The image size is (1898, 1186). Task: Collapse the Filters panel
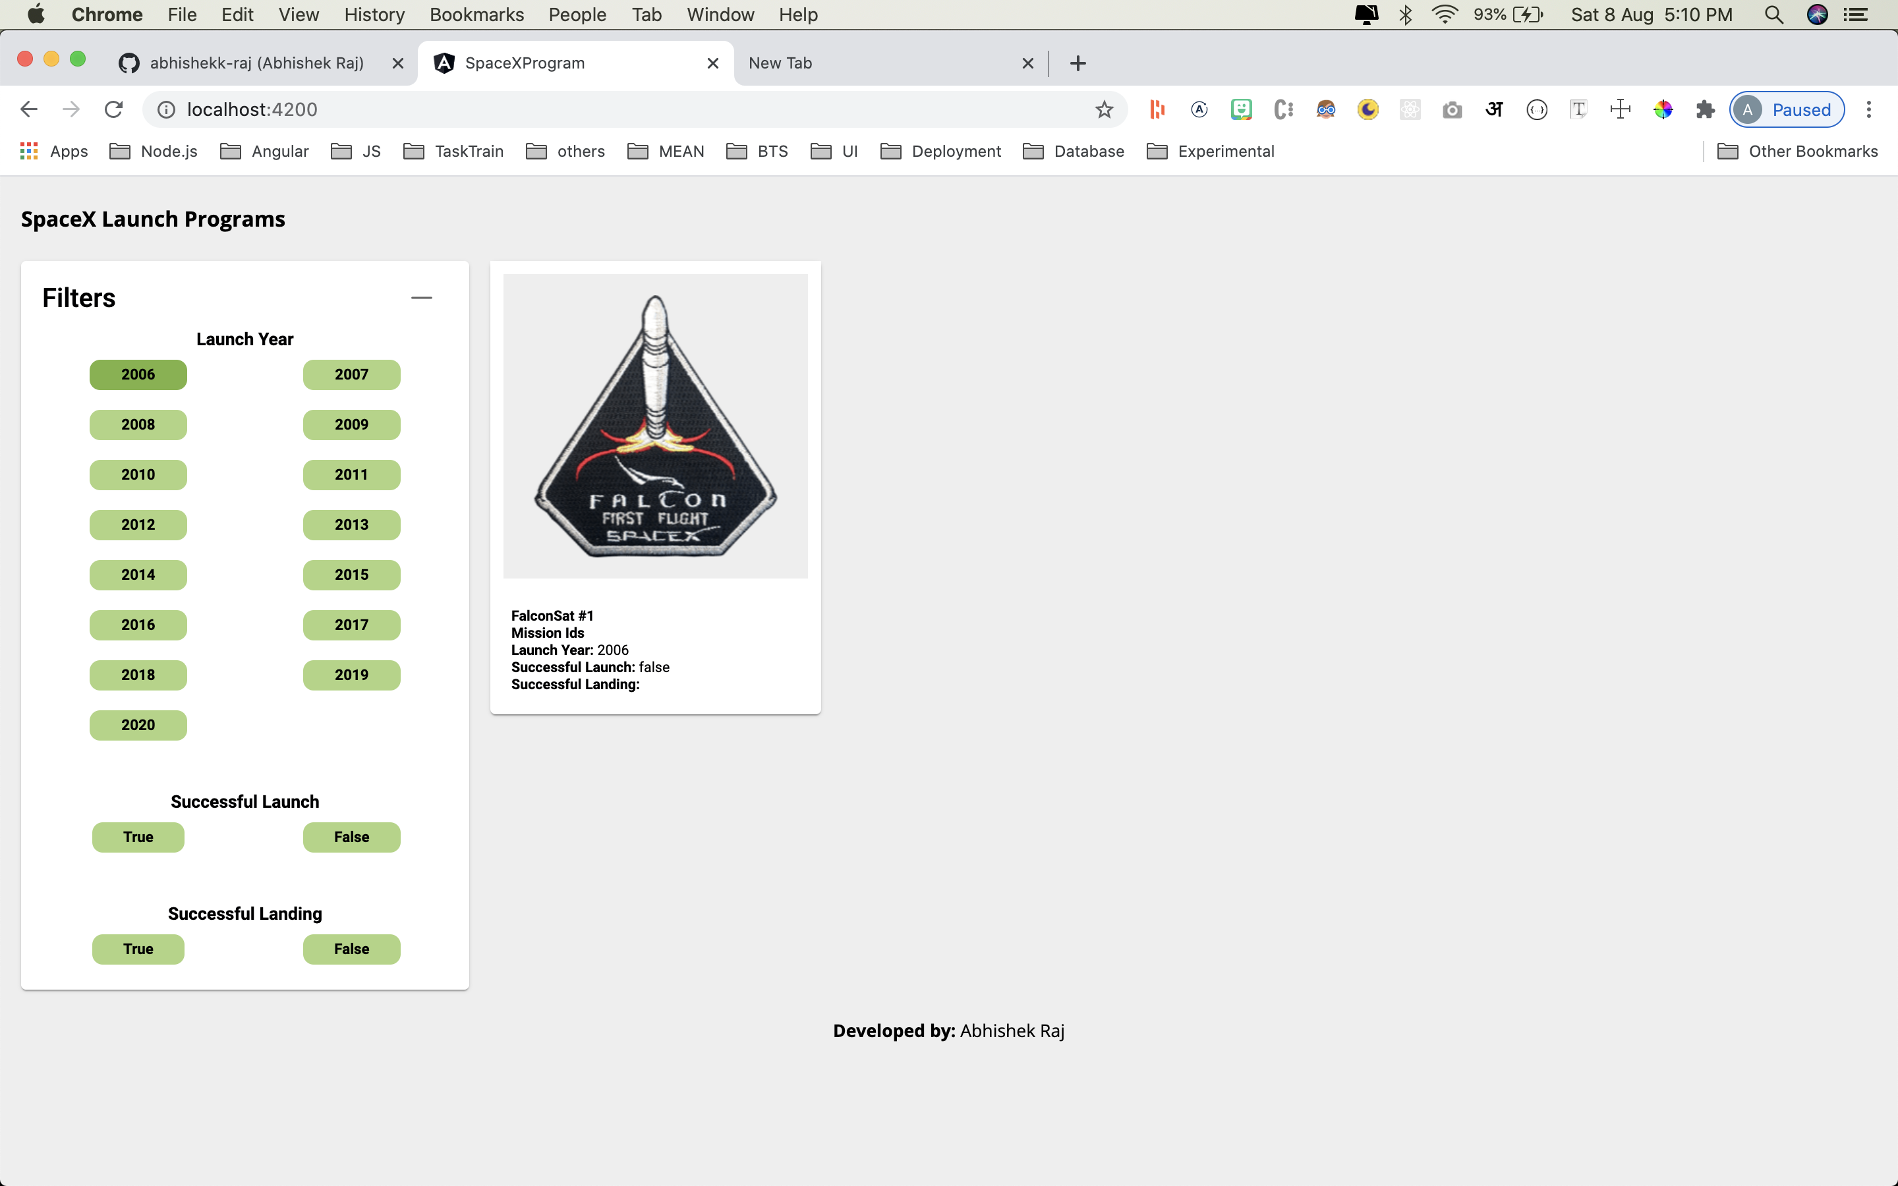coord(422,298)
